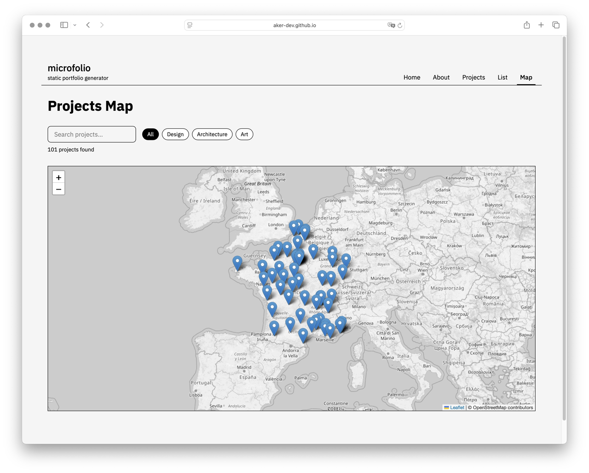Go back with the browser back arrow
The height and width of the screenshot is (473, 589).
click(88, 25)
